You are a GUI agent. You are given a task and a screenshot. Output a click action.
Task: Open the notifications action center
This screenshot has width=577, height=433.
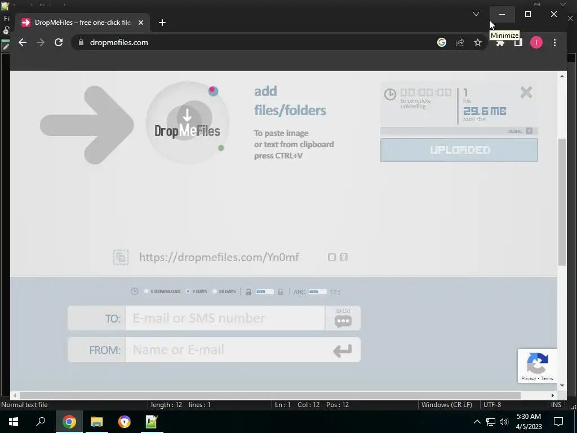click(558, 422)
